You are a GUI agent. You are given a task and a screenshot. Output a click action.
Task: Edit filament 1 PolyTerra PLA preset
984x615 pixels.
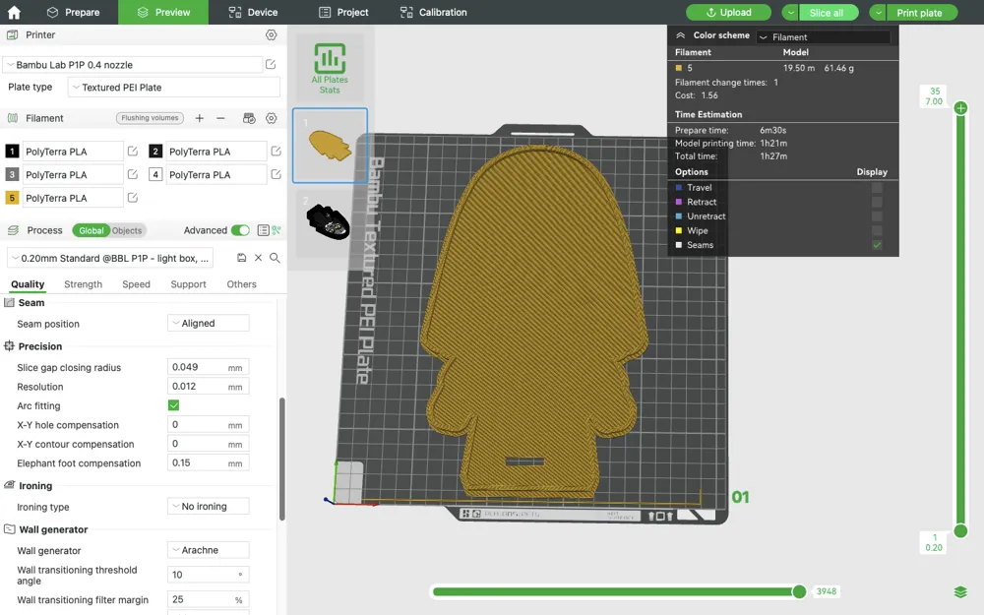point(133,152)
